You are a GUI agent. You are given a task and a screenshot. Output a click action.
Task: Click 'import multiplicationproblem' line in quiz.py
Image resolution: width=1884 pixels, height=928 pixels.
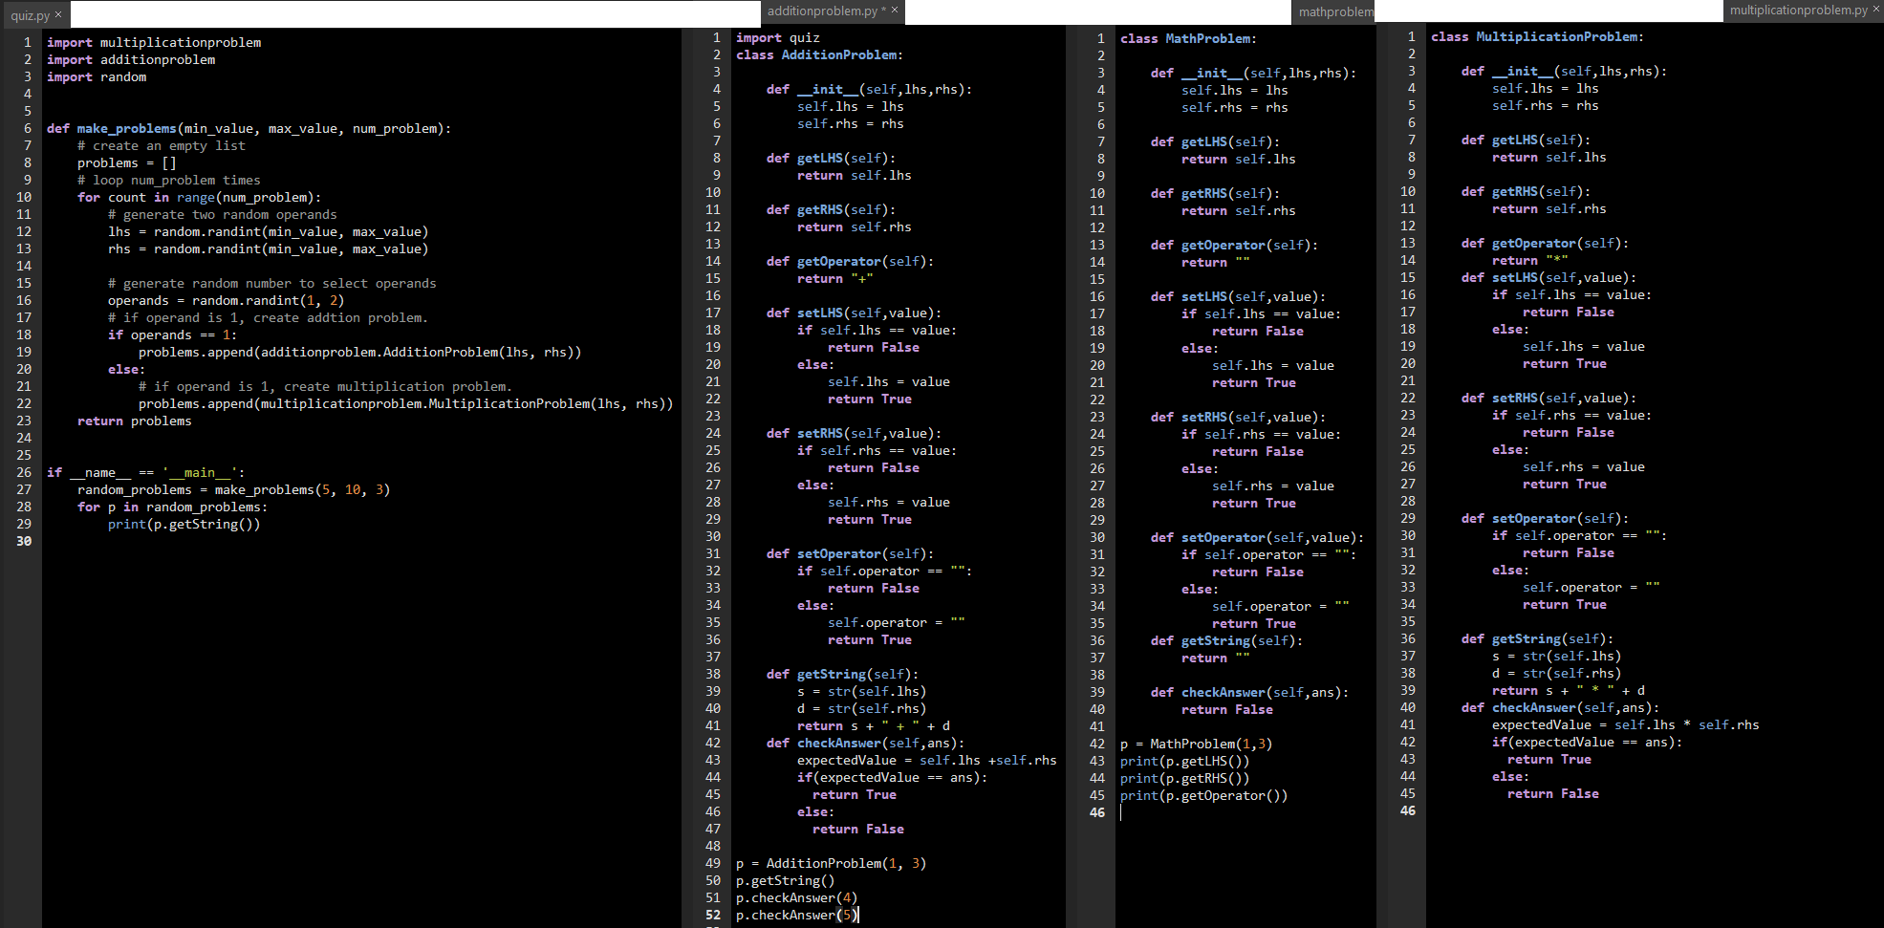pos(154,42)
